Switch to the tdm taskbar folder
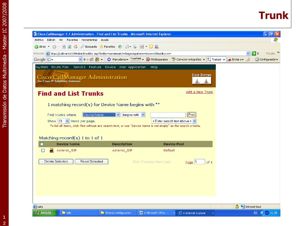Image resolution: width=302 pixels, height=226 pixels. pyautogui.click(x=79, y=213)
